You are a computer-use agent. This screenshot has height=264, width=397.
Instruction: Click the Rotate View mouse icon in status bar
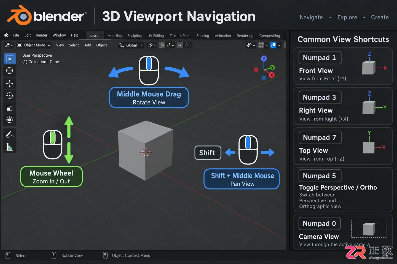[54, 255]
